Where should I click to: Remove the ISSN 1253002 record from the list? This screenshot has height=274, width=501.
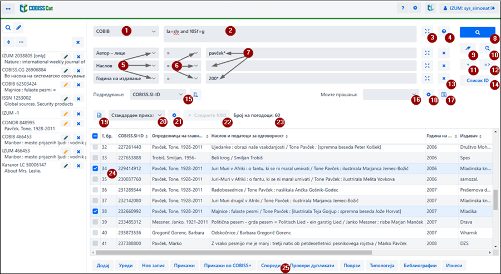78,99
